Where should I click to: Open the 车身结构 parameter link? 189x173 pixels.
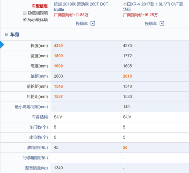(40, 117)
